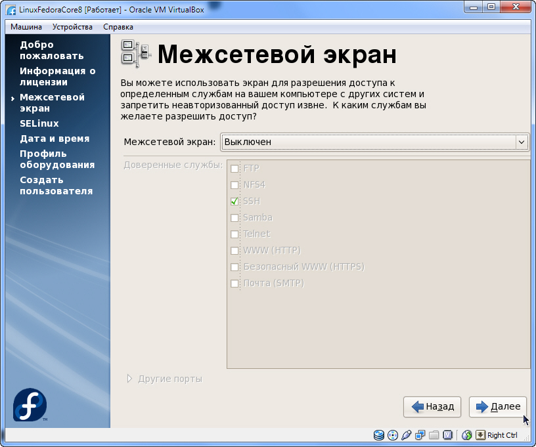Uncheck the SSH trusted service checkbox

[234, 201]
